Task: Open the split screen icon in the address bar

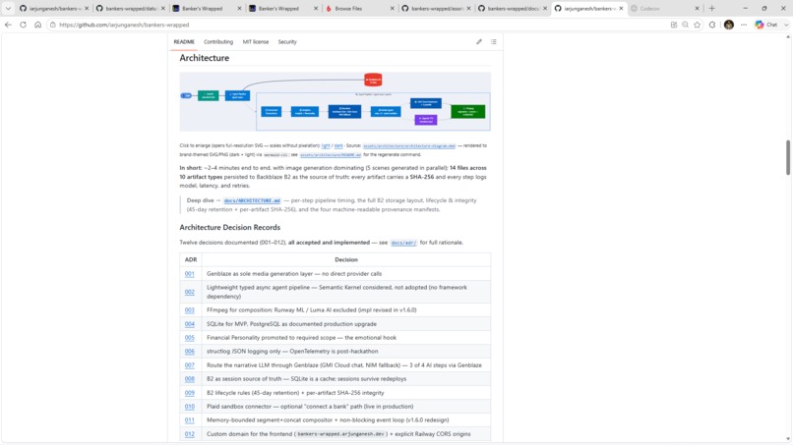Action: click(x=674, y=25)
